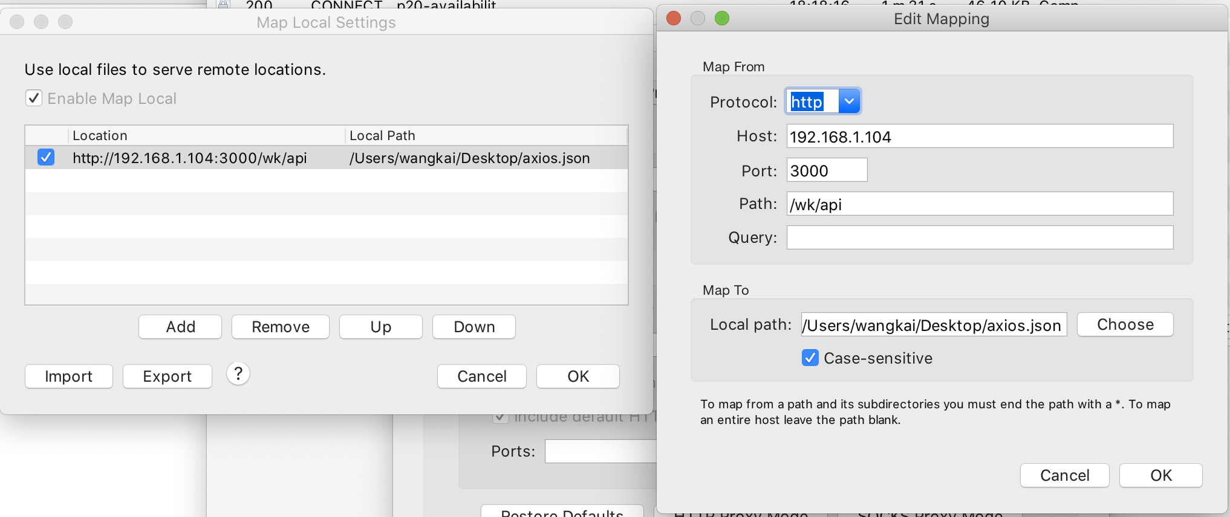Import Map Local settings
The width and height of the screenshot is (1230, 517).
pyautogui.click(x=69, y=376)
